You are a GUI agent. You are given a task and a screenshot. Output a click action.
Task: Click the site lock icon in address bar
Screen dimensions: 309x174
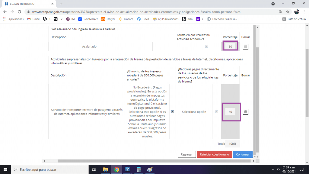point(28,12)
